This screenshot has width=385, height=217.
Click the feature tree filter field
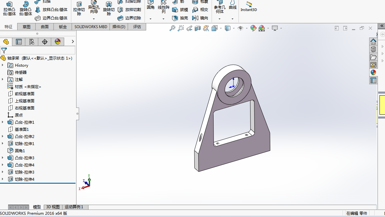(x=38, y=50)
